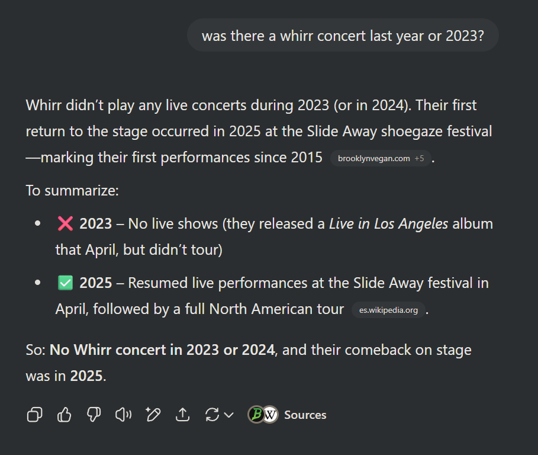Image resolution: width=538 pixels, height=455 pixels.
Task: Open edit in canvas pencil icon
Action: [153, 415]
